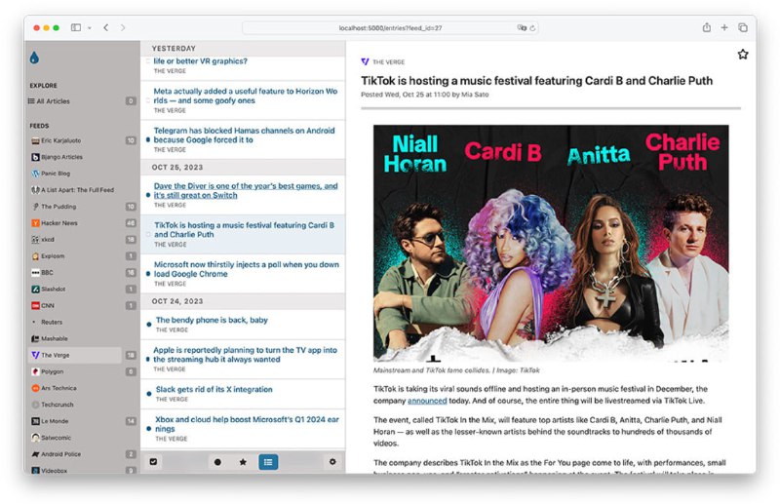Click the localhost address bar

[390, 27]
